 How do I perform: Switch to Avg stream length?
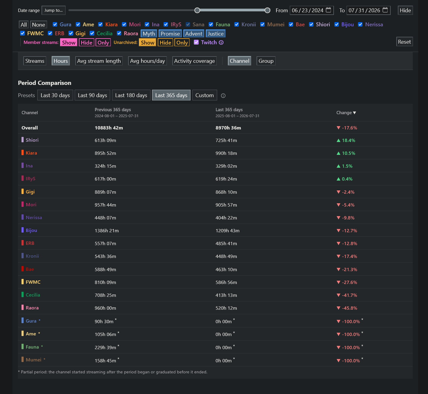[99, 61]
